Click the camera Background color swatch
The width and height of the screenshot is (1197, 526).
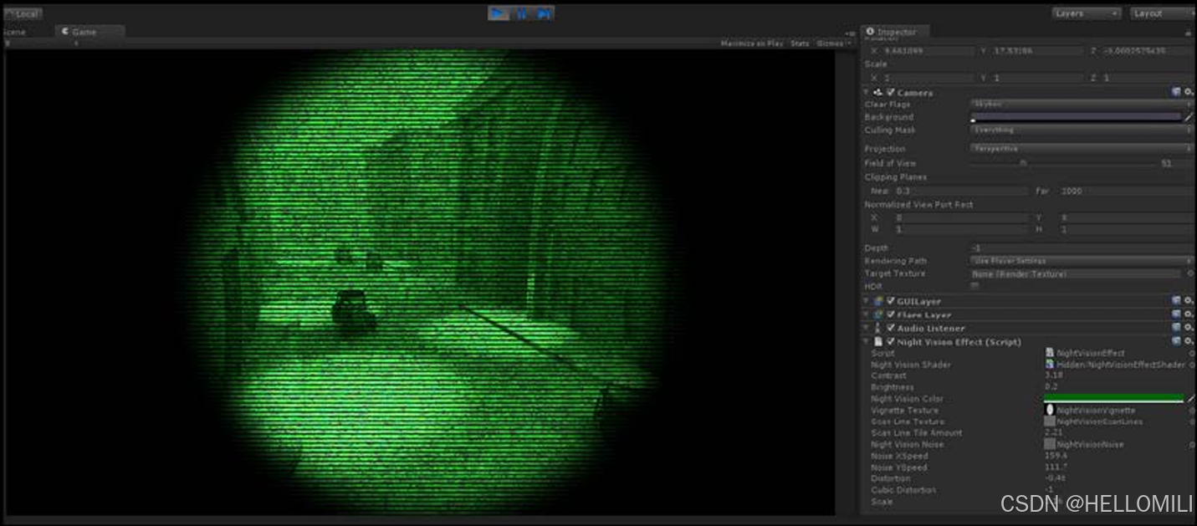[x=1077, y=117]
